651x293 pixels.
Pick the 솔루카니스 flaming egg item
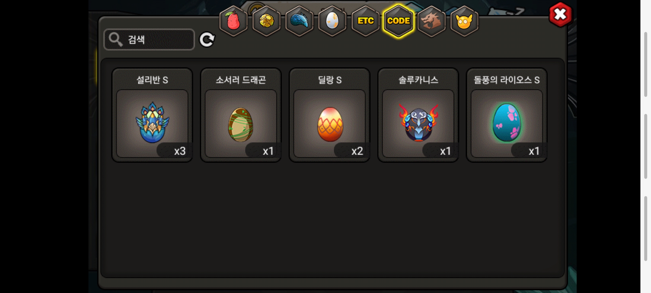[418, 115]
